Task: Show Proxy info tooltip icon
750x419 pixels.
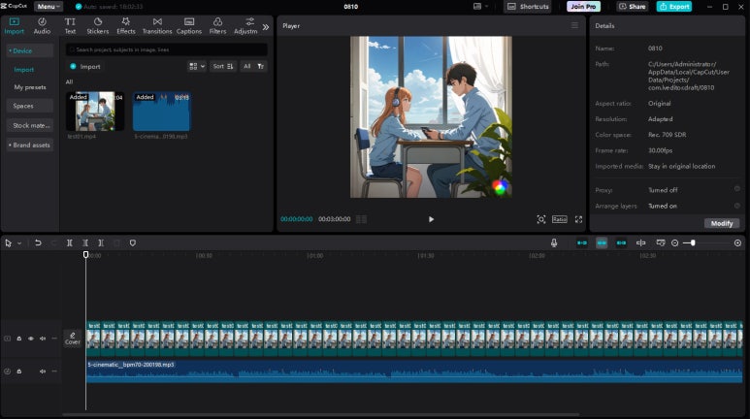Action: pyautogui.click(x=737, y=189)
